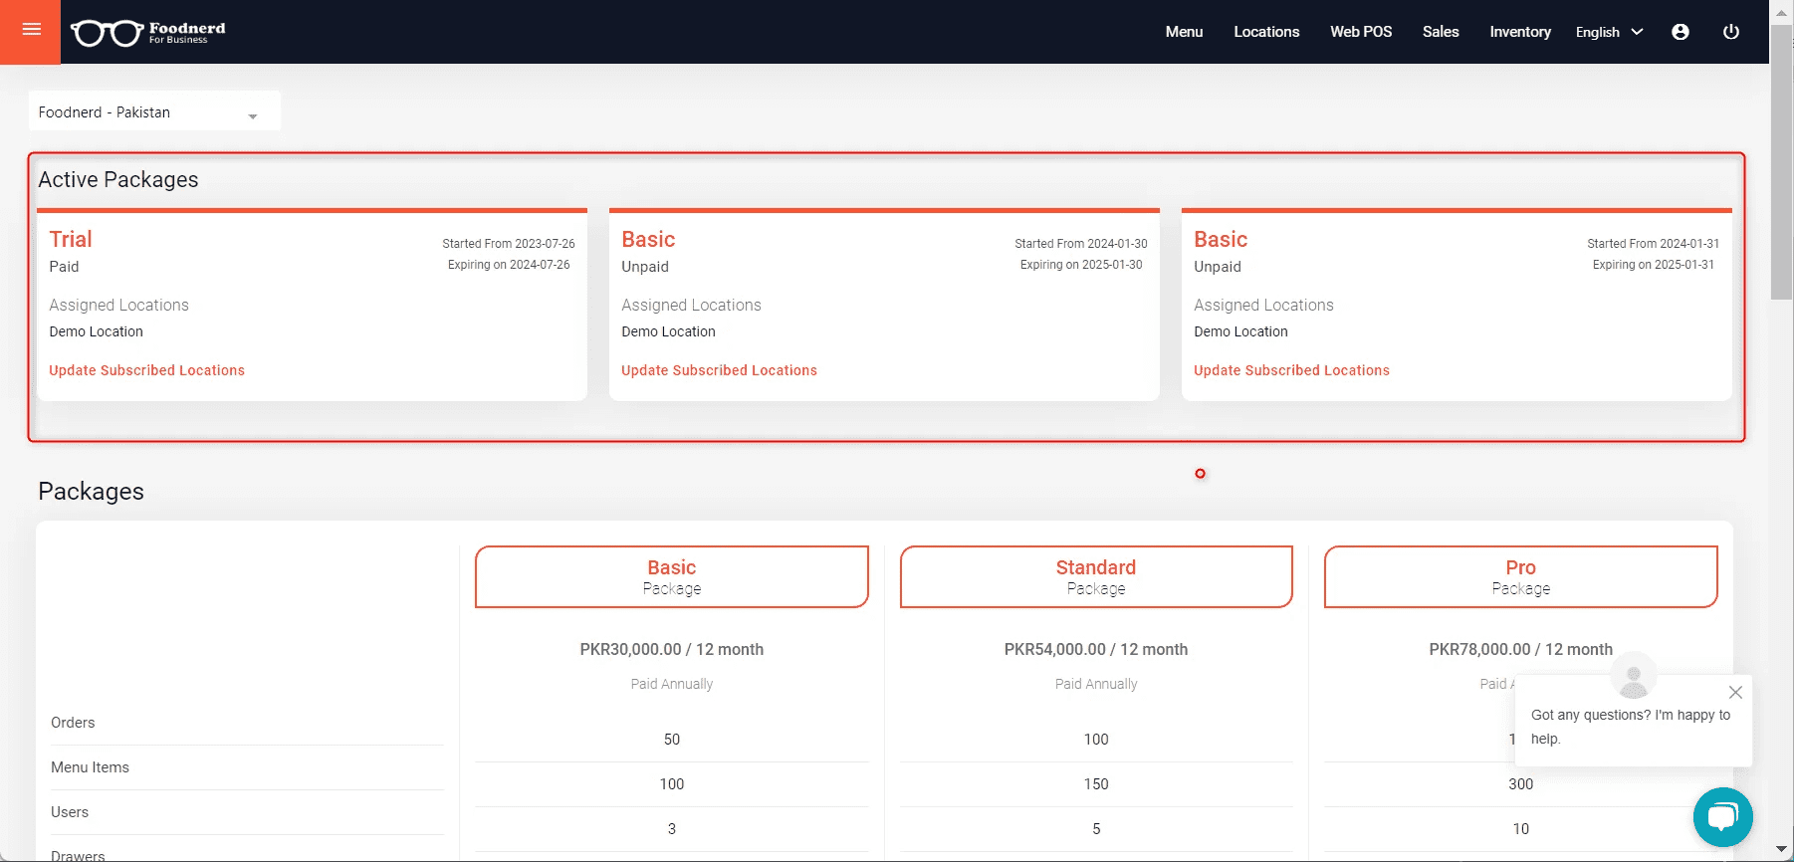Image resolution: width=1794 pixels, height=862 pixels.
Task: Open Inventory from the navbar
Action: (x=1520, y=32)
